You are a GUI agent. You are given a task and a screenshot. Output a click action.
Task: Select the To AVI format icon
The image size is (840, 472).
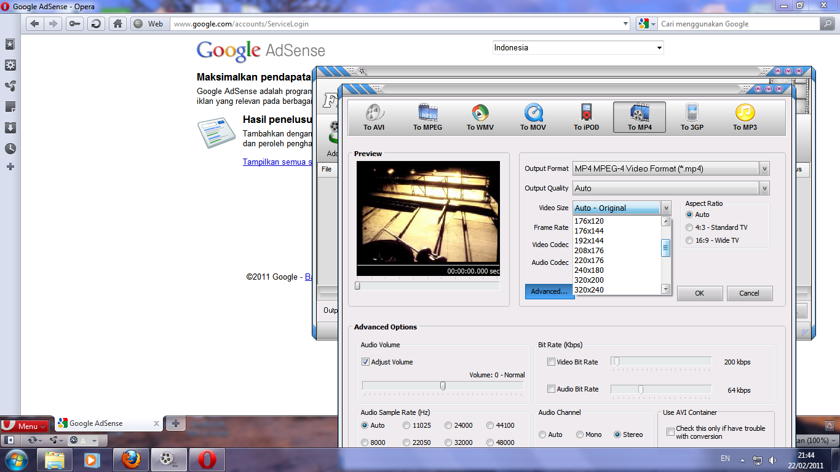pos(376,117)
